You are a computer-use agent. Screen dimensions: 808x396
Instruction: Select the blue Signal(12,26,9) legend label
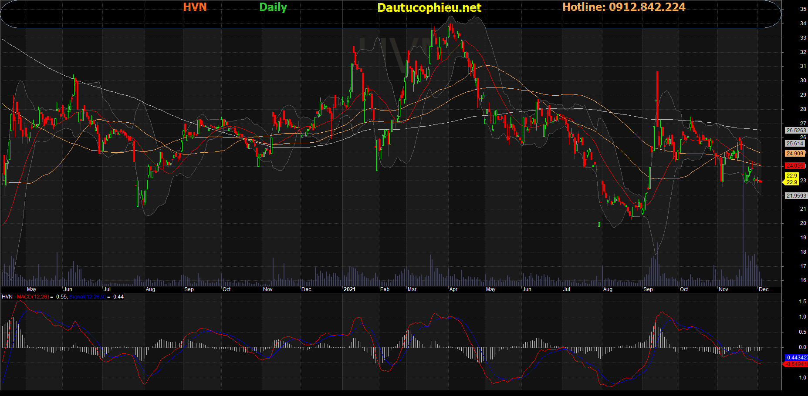pyautogui.click(x=87, y=297)
